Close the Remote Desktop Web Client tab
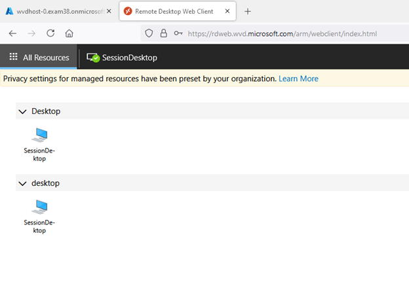The height and width of the screenshot is (284, 409). click(227, 11)
